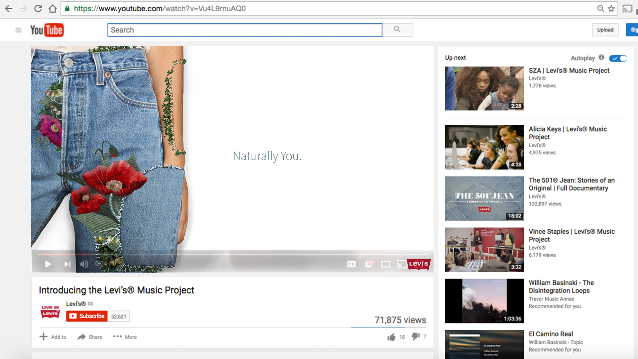Open the Levi's® channel name link
638x359 pixels.
tap(76, 304)
